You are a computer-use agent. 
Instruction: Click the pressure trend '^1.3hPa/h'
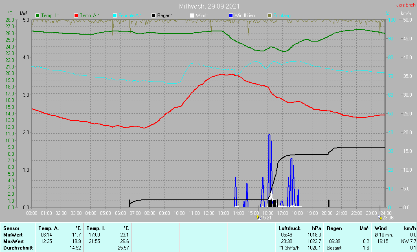tap(289, 248)
